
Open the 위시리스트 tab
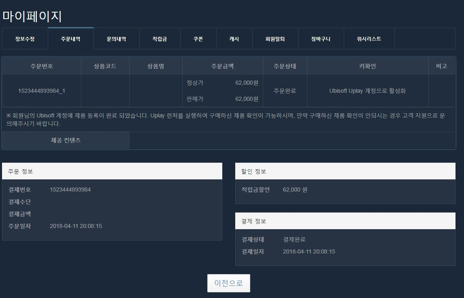point(369,39)
